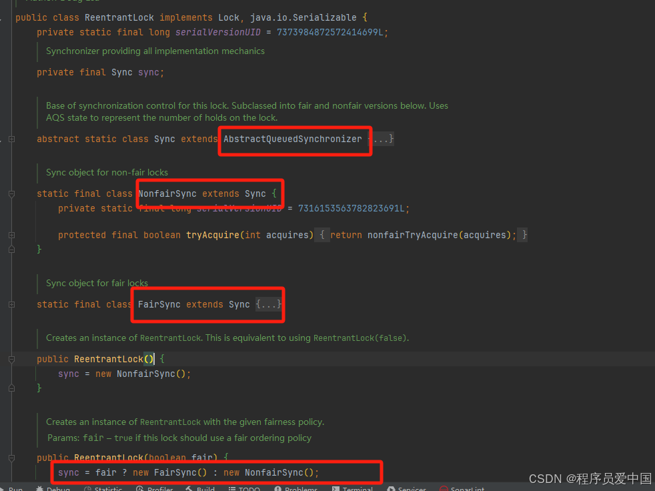
Task: Open the SonarLint tool window tab
Action: pyautogui.click(x=462, y=488)
